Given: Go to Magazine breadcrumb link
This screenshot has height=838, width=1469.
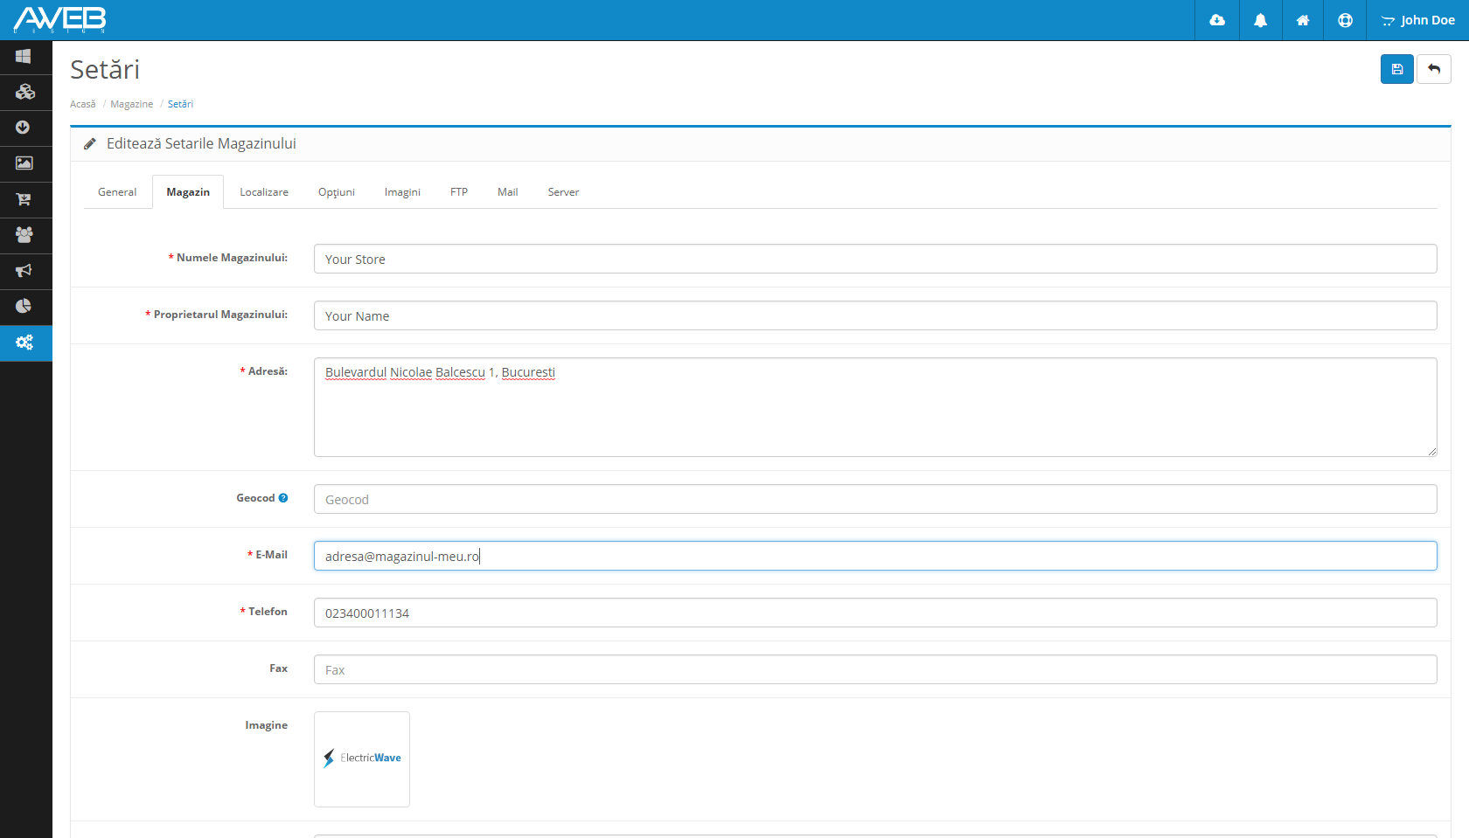Looking at the screenshot, I should (131, 104).
